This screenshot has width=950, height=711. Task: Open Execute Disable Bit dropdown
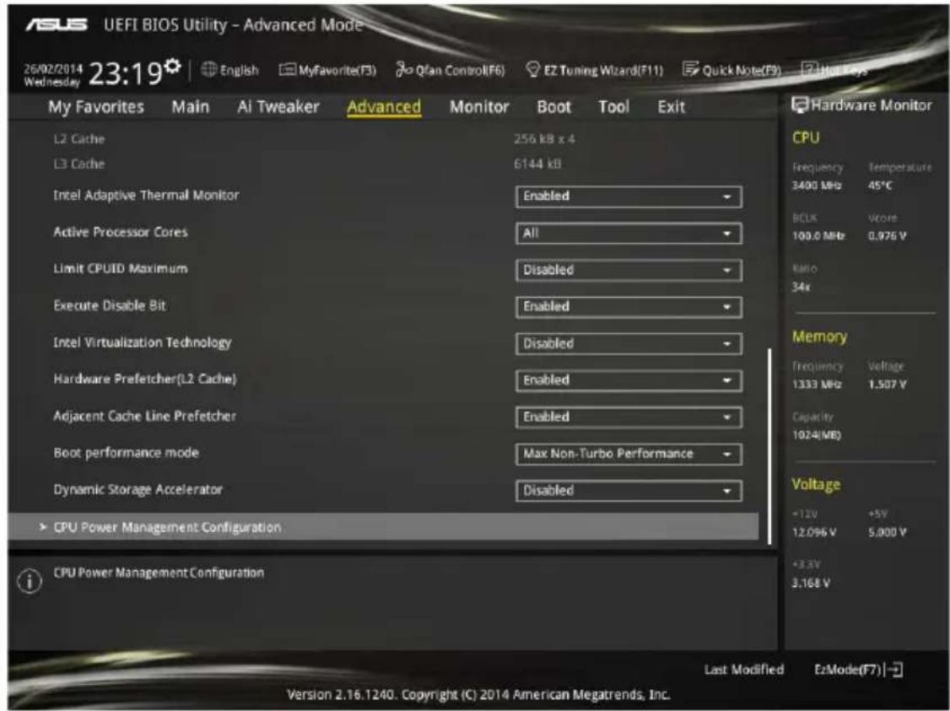(629, 307)
